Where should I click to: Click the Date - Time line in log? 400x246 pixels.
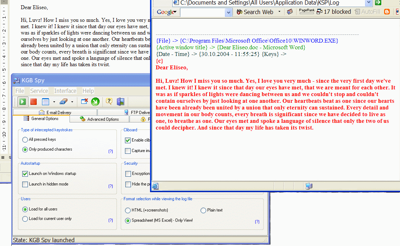click(x=221, y=54)
